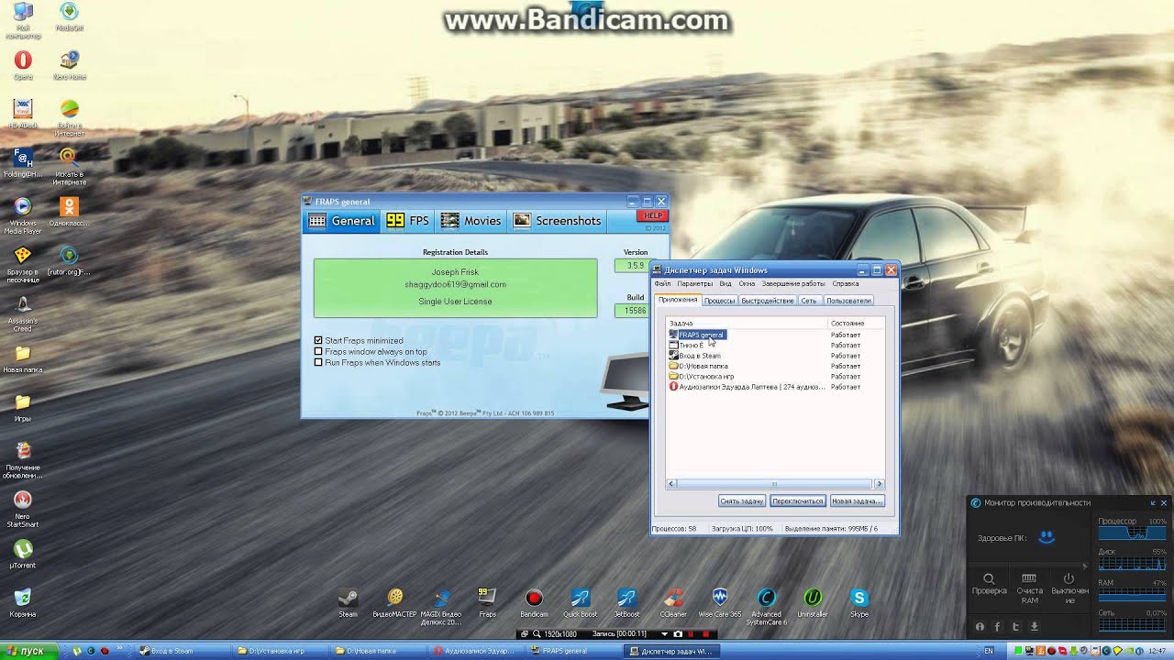
Task: Open Сеть tab in Task Manager
Action: pos(808,301)
